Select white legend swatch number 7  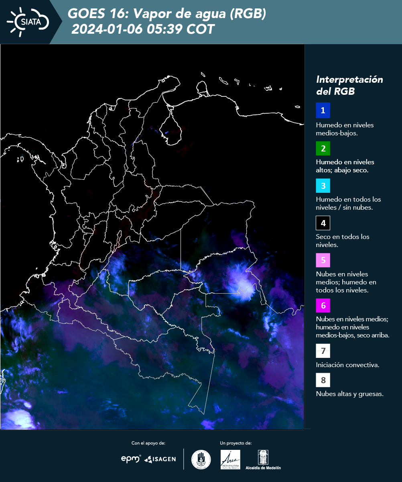point(323,351)
